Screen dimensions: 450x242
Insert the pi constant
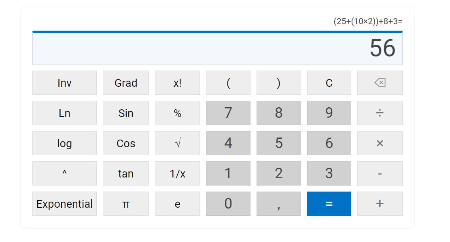click(x=125, y=204)
